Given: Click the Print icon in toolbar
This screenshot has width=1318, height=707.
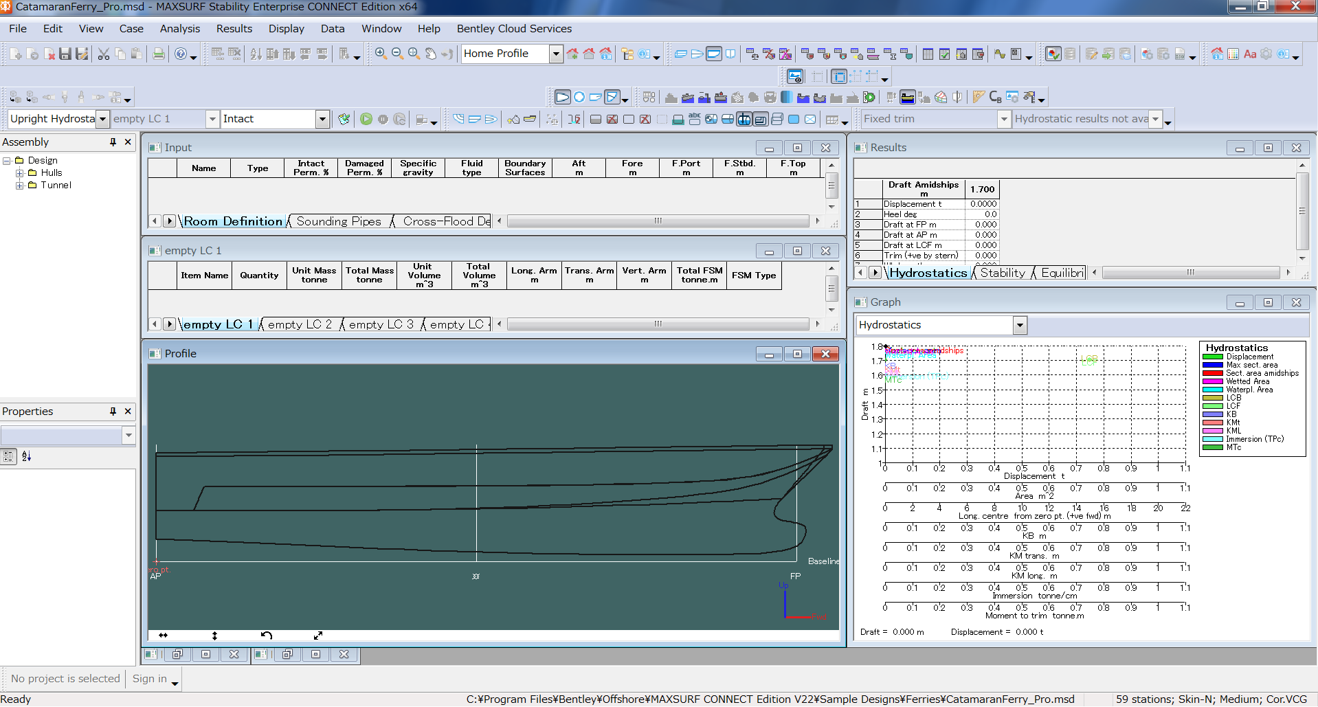Looking at the screenshot, I should click(159, 54).
